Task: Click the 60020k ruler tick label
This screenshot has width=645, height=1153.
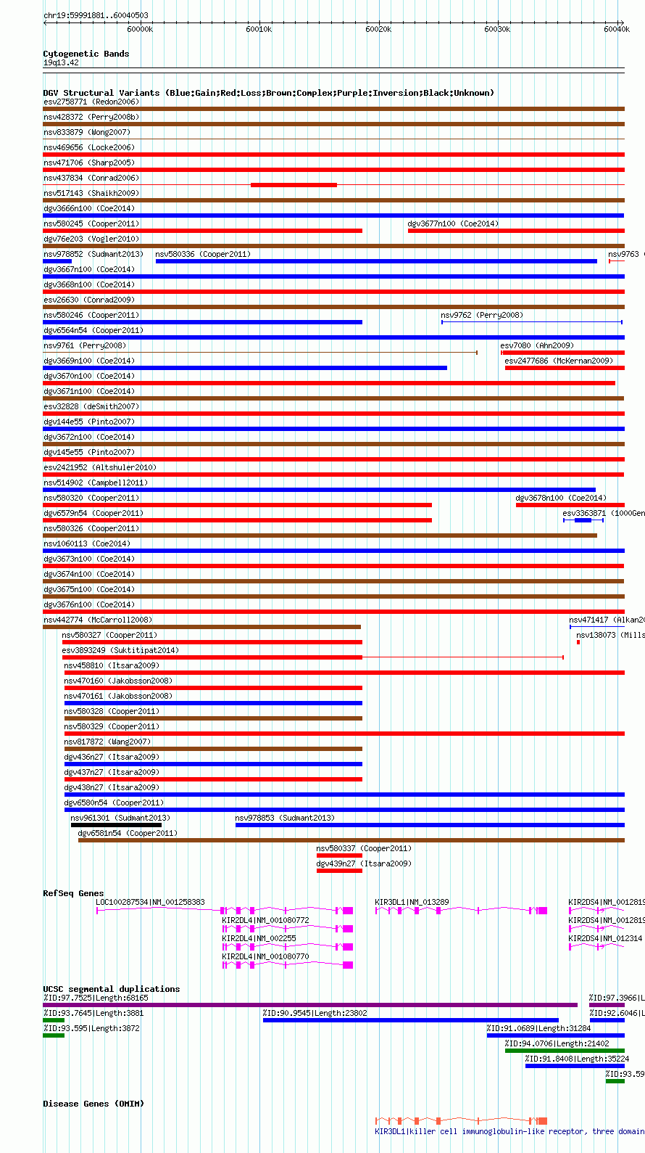Action: tap(378, 29)
